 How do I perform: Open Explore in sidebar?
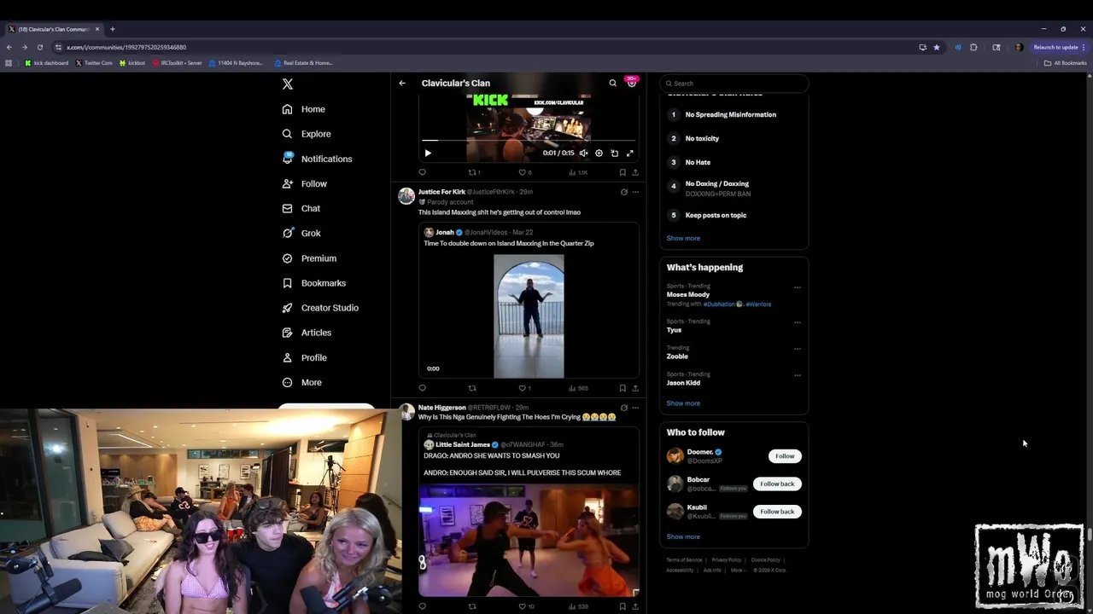pyautogui.click(x=307, y=134)
